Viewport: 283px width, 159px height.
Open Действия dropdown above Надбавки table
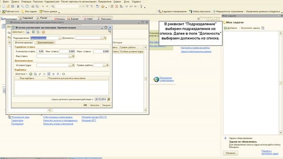(21, 74)
